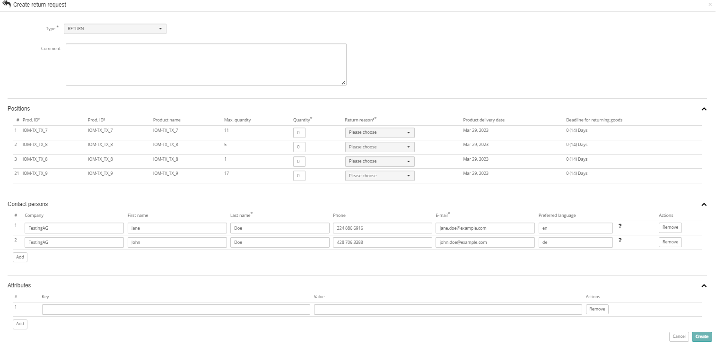The height and width of the screenshot is (345, 716).
Task: Open Return reason dropdown for position 3
Action: (380, 161)
